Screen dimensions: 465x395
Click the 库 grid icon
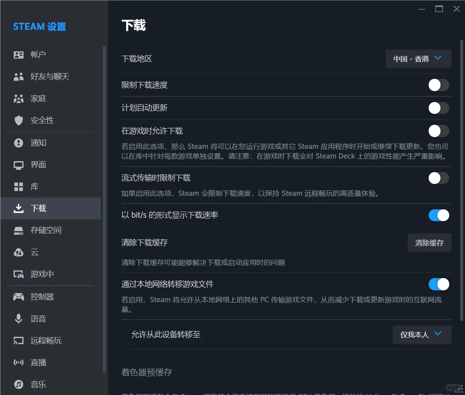click(18, 187)
